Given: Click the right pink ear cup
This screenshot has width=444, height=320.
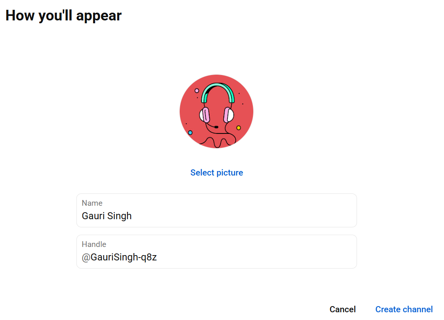Looking at the screenshot, I should pos(228,115).
